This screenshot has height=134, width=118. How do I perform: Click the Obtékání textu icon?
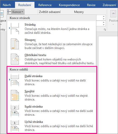click(15, 59)
